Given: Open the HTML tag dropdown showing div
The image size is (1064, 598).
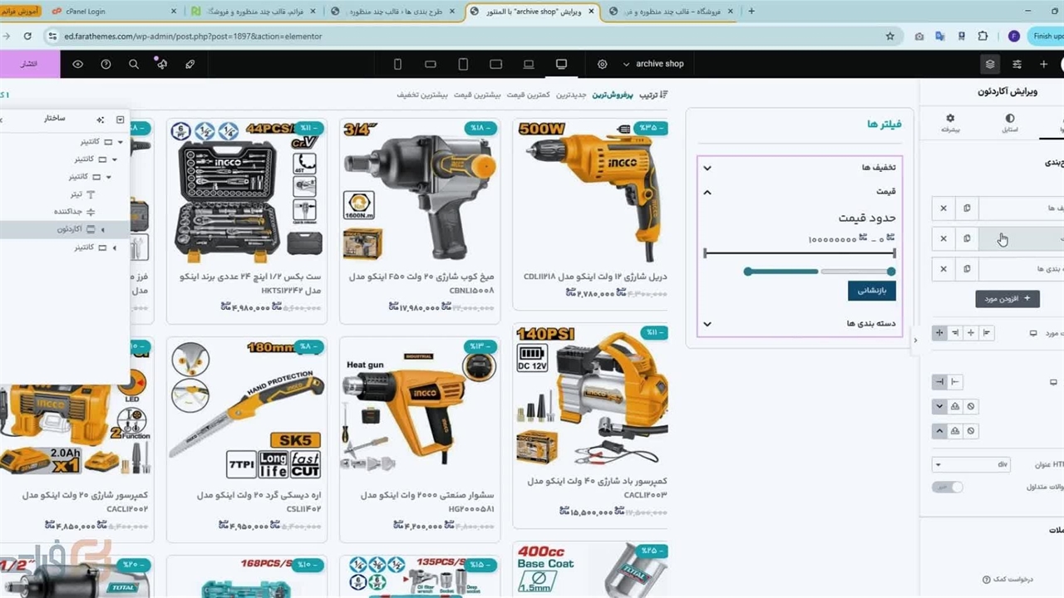Looking at the screenshot, I should pos(971,465).
